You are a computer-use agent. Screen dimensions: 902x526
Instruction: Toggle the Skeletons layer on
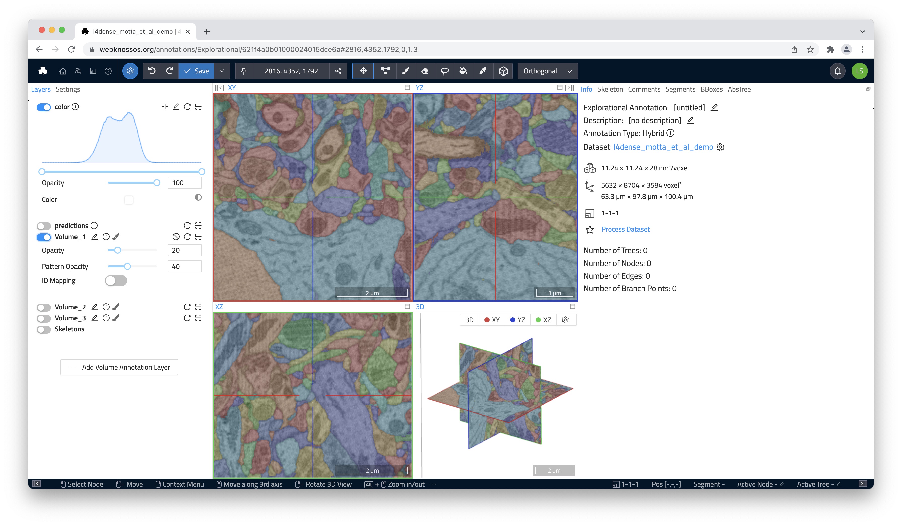[44, 329]
